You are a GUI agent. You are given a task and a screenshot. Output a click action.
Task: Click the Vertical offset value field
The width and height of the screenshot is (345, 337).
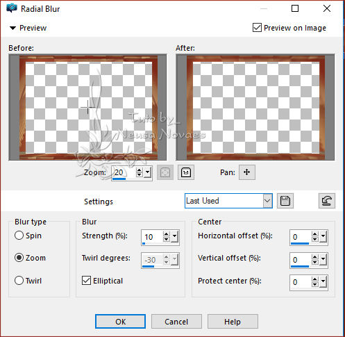tap(301, 260)
